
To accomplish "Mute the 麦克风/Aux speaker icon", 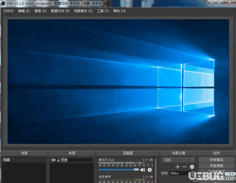I will [143, 170].
